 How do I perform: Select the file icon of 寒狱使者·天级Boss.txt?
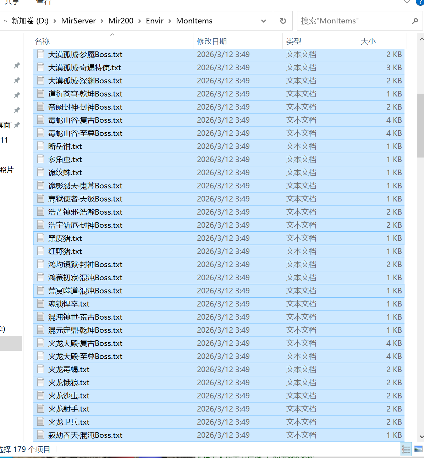click(41, 199)
